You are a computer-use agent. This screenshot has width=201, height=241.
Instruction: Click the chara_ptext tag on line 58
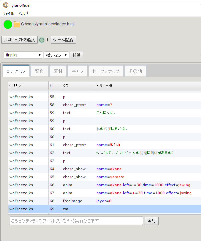click(x=74, y=105)
